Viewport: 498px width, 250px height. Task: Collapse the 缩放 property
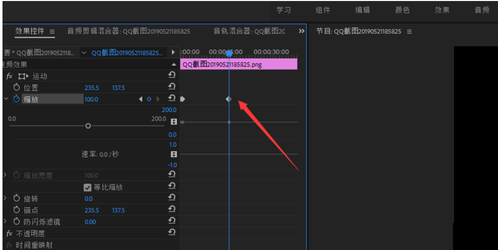[6, 99]
